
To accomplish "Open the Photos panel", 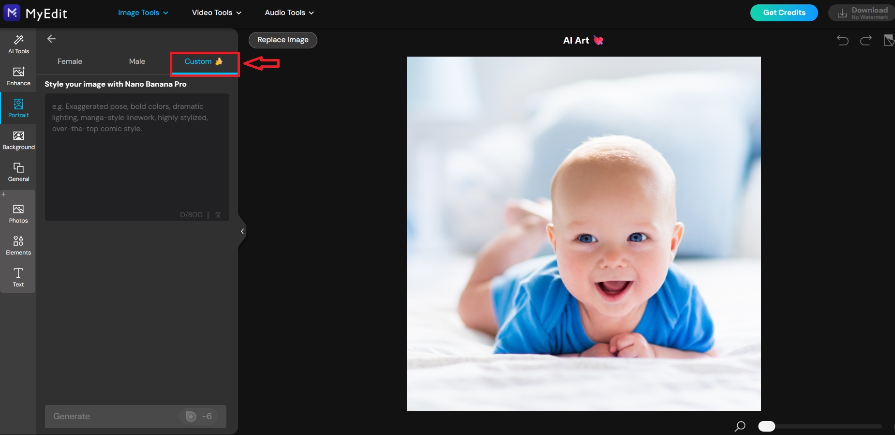I will pos(18,214).
